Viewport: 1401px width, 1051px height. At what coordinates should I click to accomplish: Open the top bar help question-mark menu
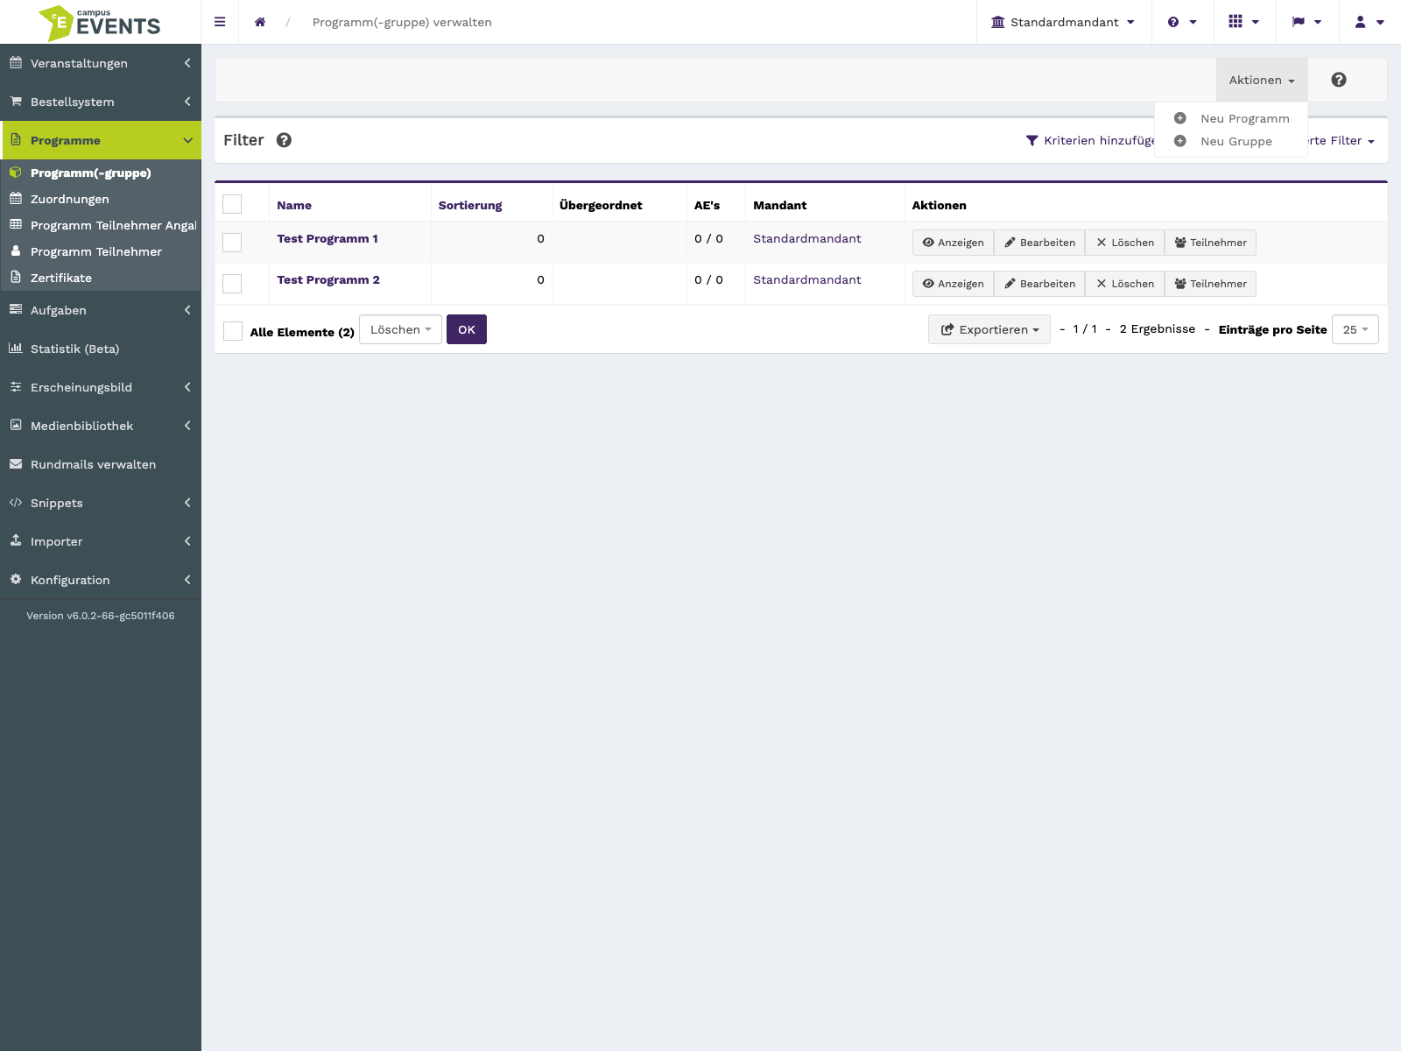[x=1181, y=22]
